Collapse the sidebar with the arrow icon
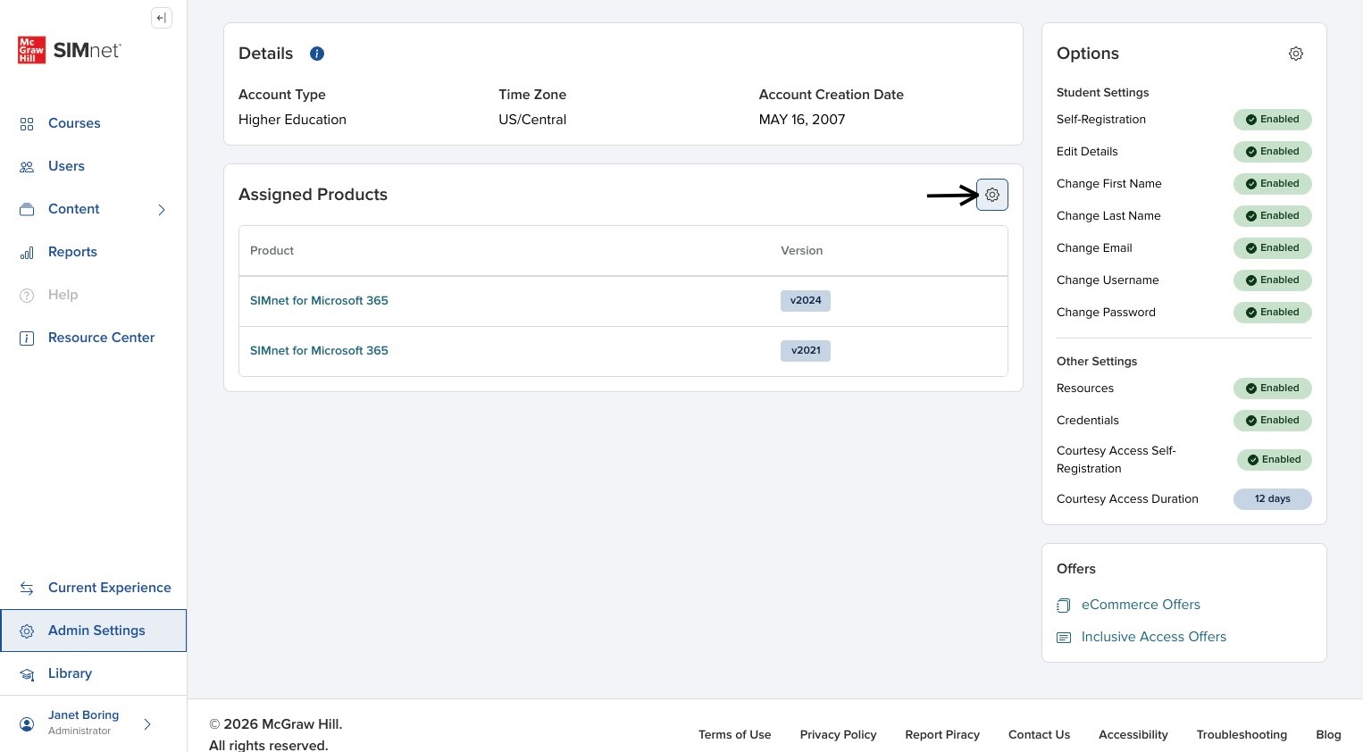Image resolution: width=1363 pixels, height=752 pixels. coord(162,18)
